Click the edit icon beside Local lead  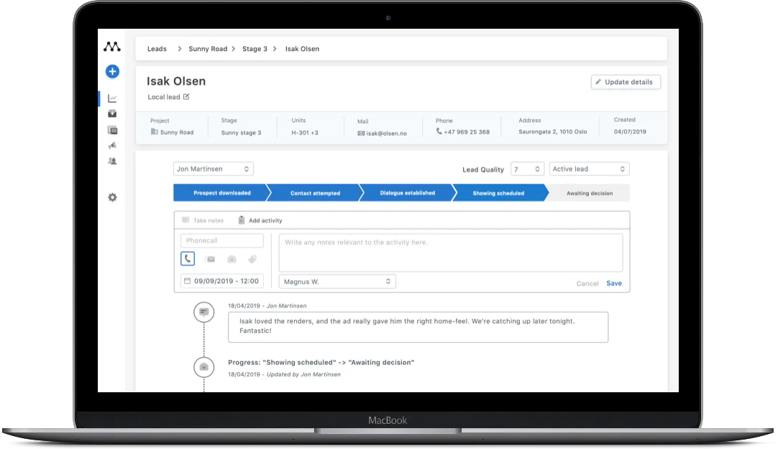tap(186, 97)
